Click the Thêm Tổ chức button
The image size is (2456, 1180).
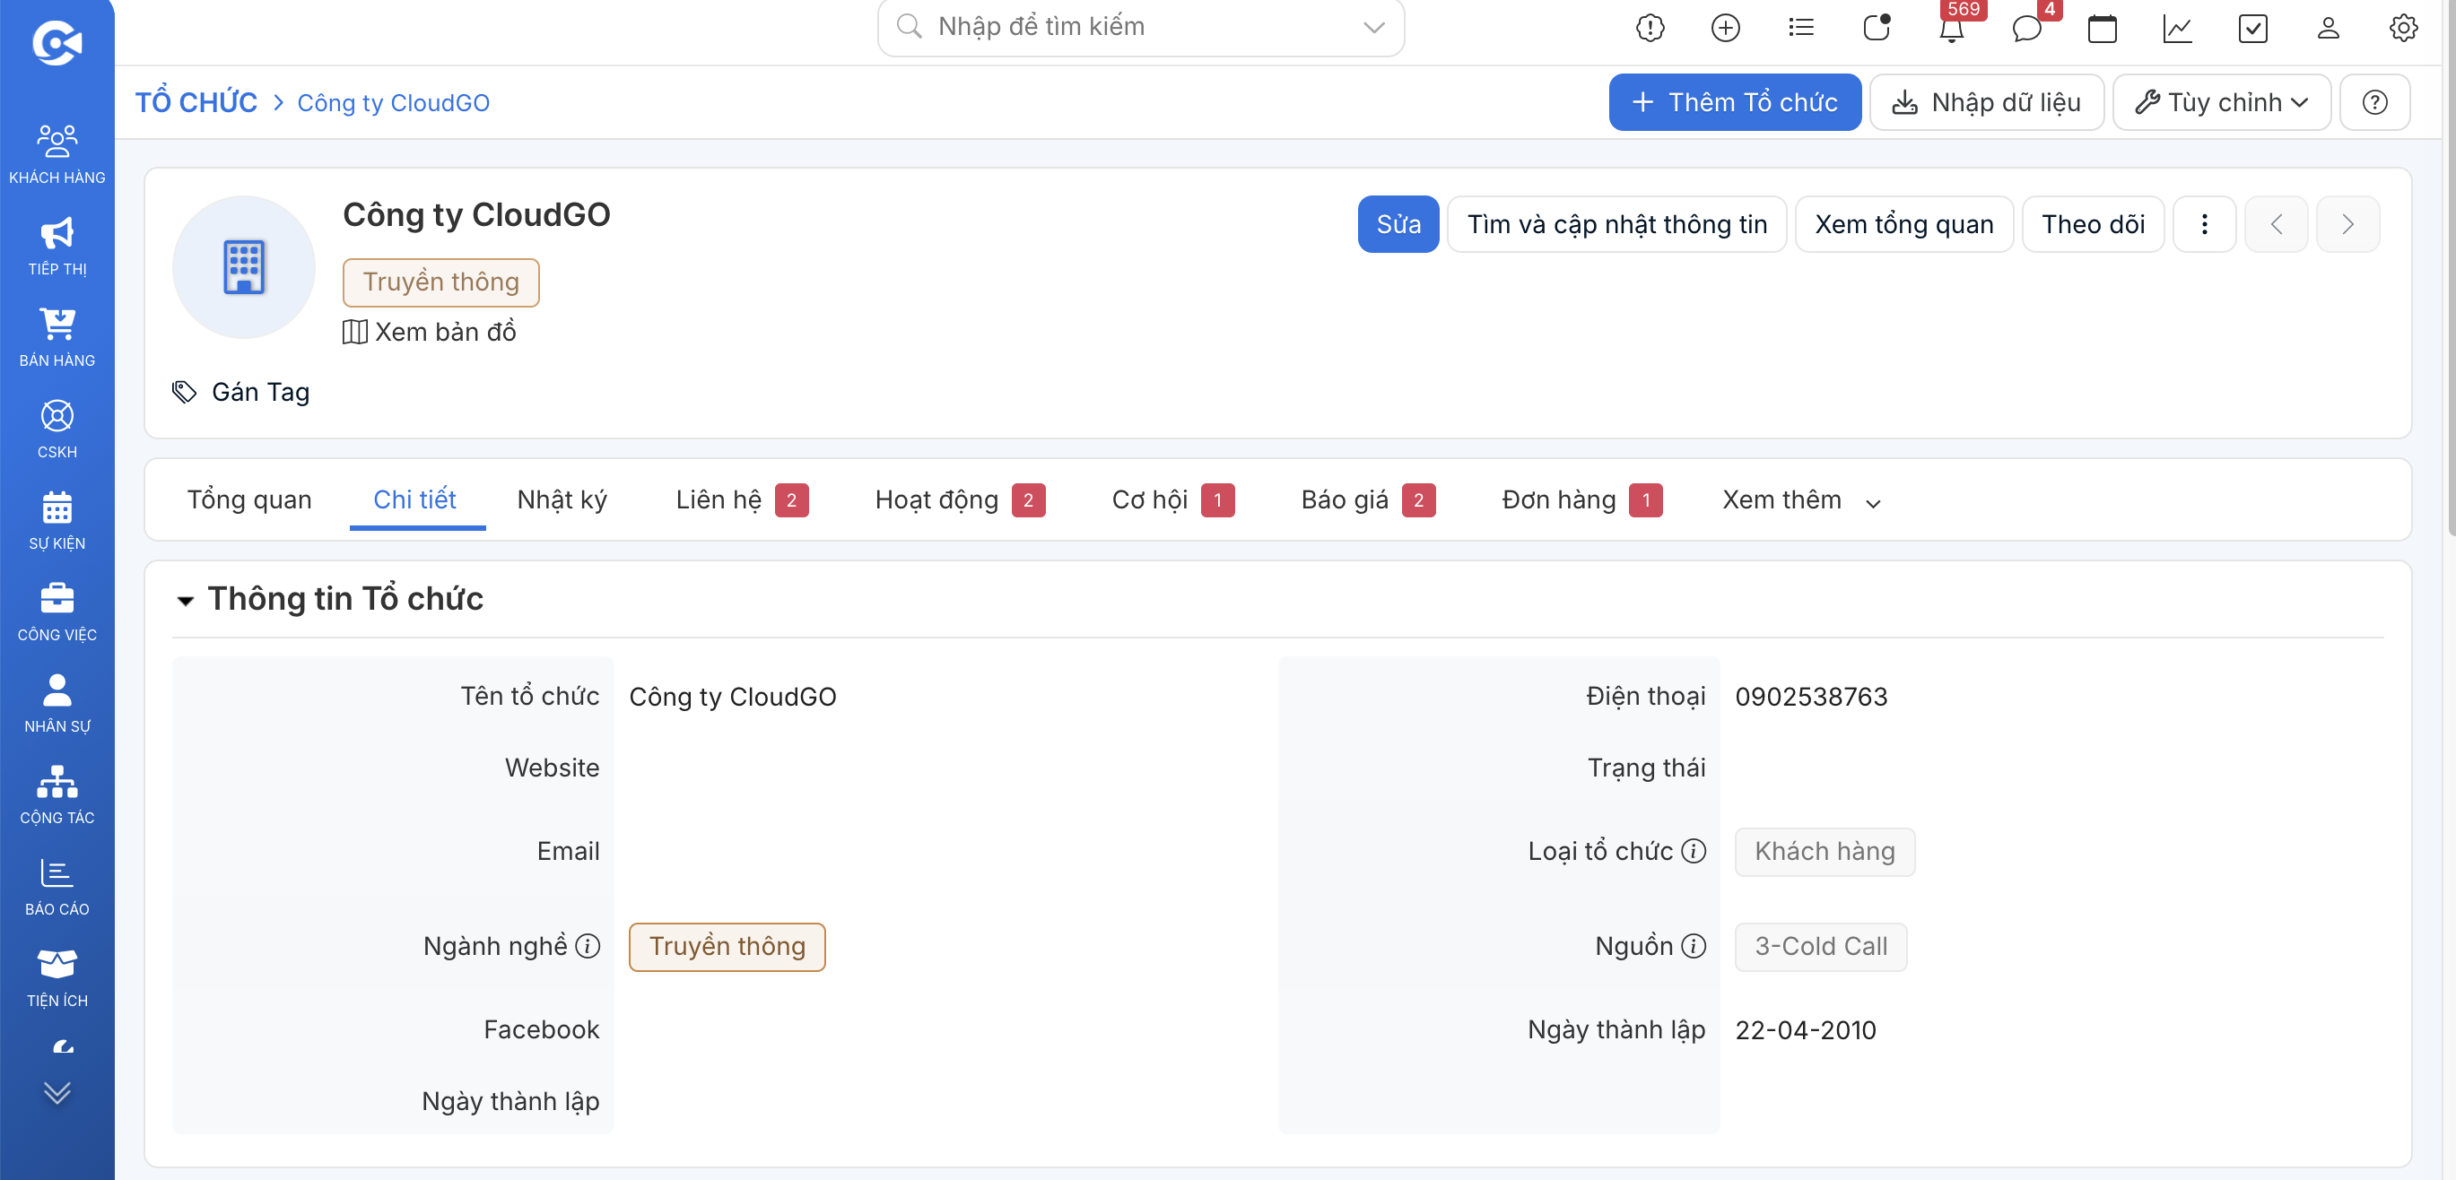1734,102
